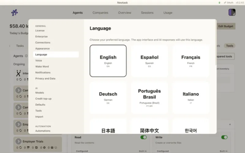Viewport: 245px width, 153px height.
Task: Click the green status indicator icon
Action: click(x=219, y=3)
